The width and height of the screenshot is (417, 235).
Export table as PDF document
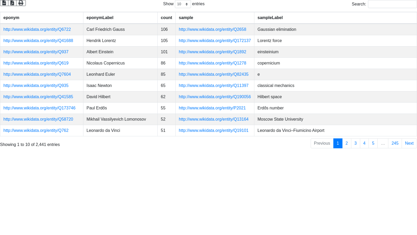12,3
